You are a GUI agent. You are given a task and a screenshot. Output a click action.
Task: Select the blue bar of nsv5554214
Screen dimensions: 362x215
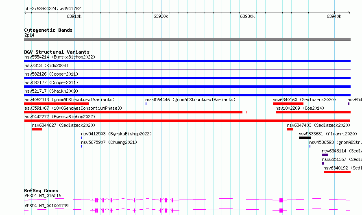[x=187, y=61]
